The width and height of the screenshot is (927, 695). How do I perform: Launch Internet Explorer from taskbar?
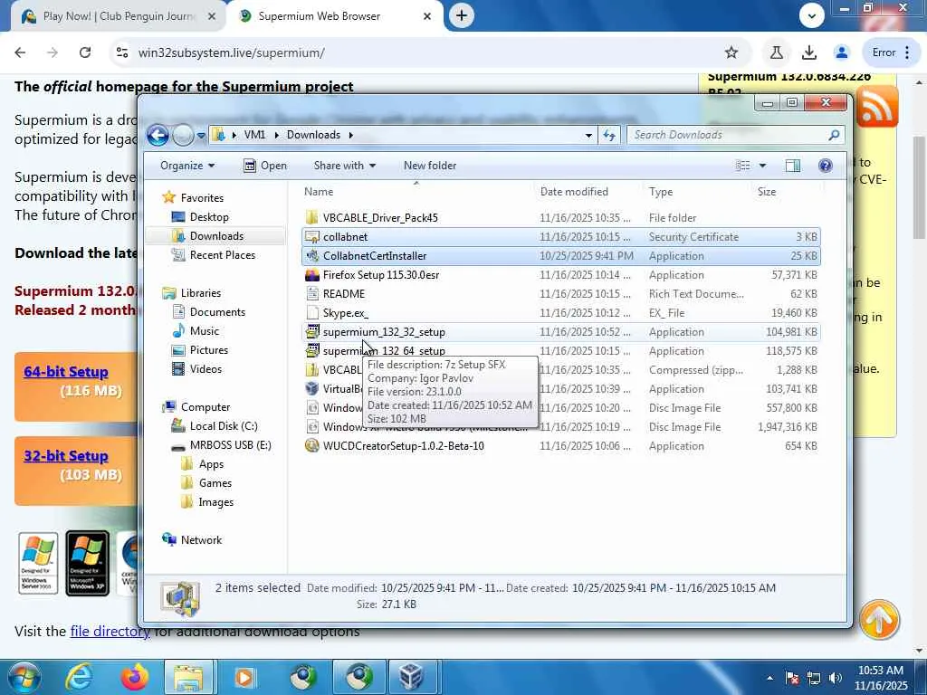79,677
